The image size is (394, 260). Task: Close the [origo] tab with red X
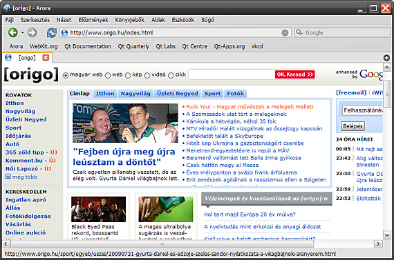point(46,58)
